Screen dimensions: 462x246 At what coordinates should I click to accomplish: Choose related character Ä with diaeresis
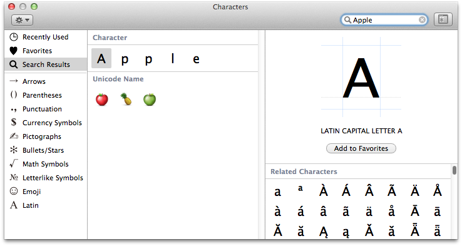pos(415,191)
